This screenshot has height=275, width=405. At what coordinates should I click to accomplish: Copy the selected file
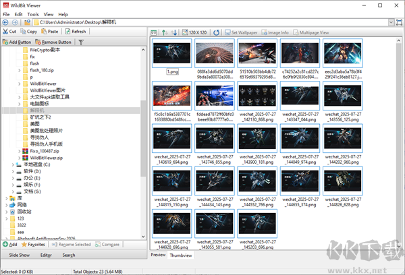(28, 32)
